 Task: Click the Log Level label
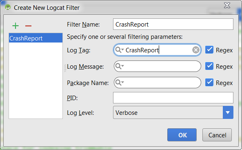click(x=80, y=113)
